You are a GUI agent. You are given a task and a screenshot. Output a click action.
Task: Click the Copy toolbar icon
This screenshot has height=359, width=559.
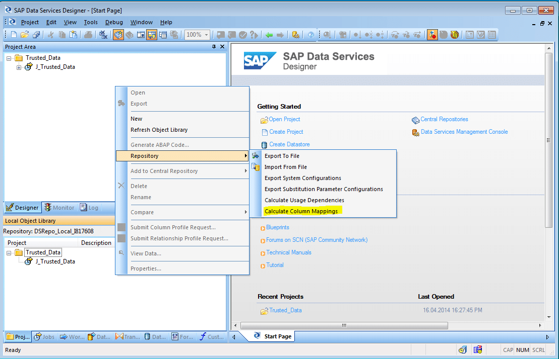[62, 35]
